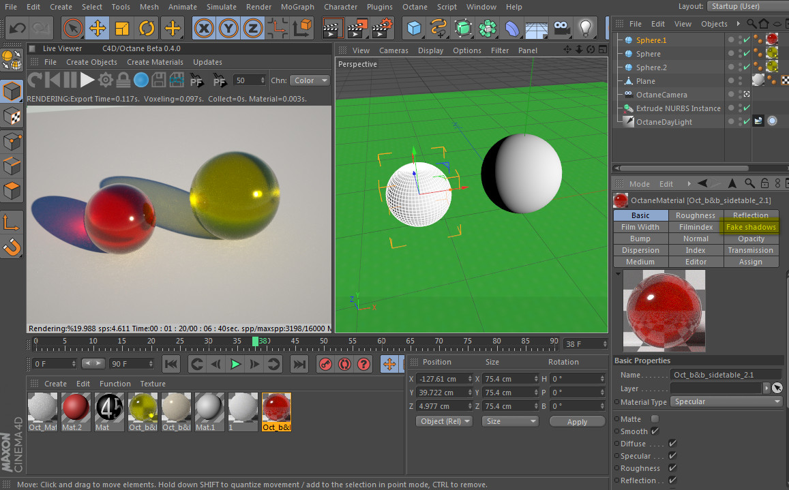Switch to the Dispersion tab

tap(640, 250)
